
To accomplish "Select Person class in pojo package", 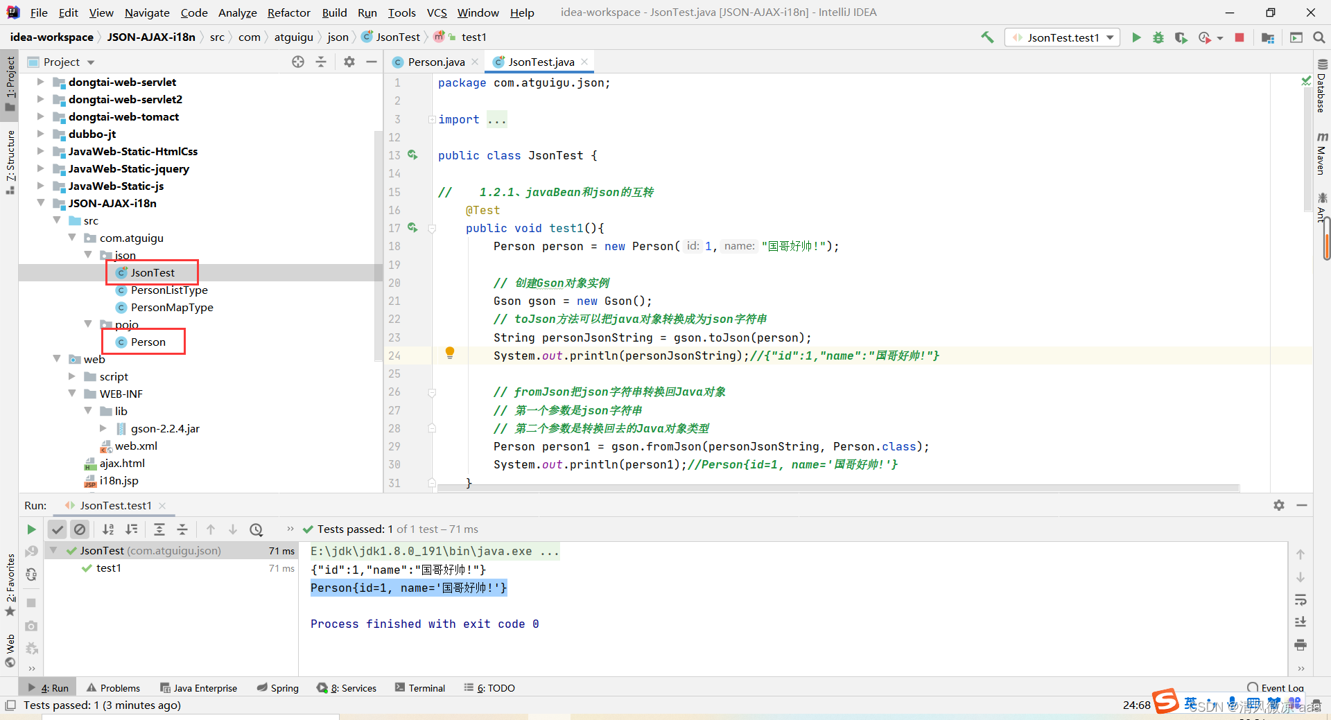I will (148, 342).
